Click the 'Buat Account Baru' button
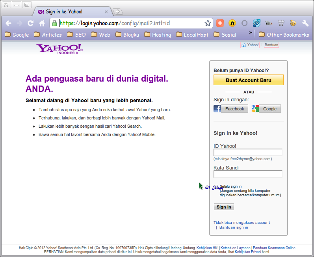 tap(249, 80)
